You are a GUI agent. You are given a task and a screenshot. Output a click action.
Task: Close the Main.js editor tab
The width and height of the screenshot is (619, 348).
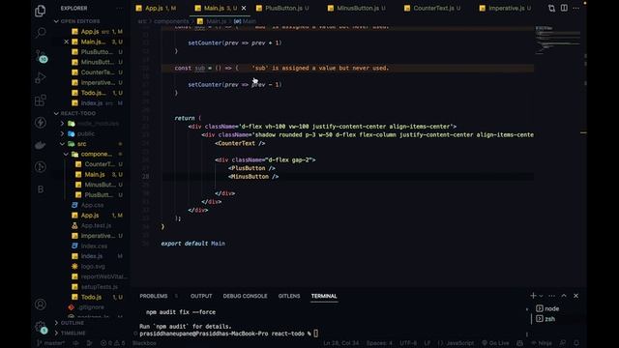tap(244, 9)
